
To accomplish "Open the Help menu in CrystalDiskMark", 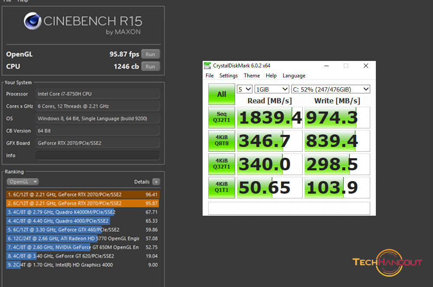I will tap(271, 76).
